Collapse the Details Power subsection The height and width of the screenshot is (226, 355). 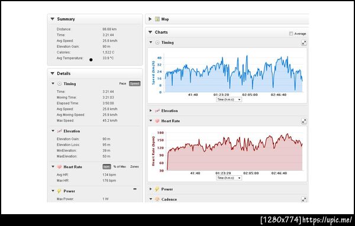click(53, 191)
